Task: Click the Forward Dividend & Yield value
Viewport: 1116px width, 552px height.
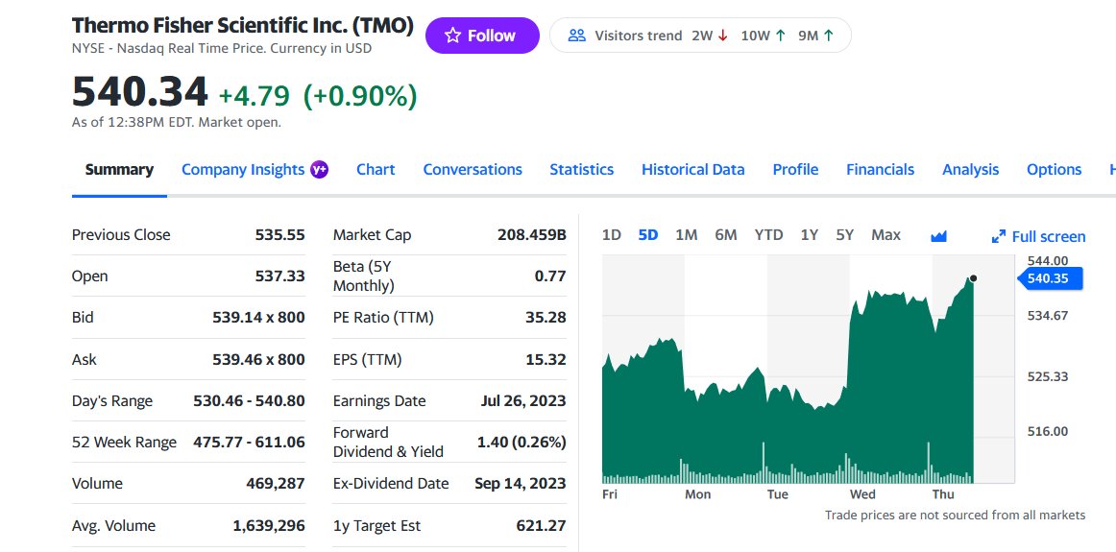Action: (x=522, y=442)
